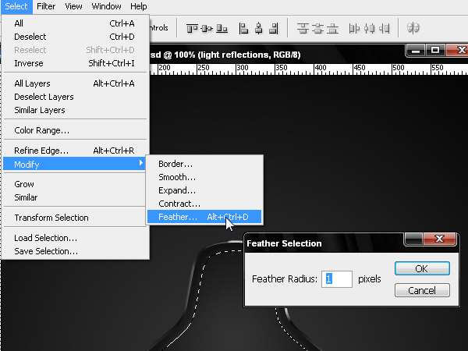Click the align right edges icon

coord(274,29)
